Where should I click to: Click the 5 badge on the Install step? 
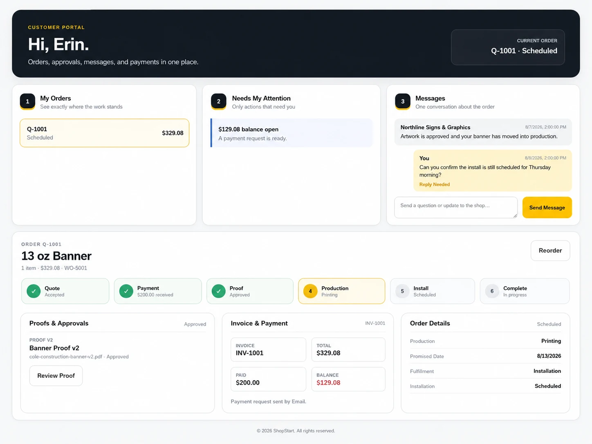tap(402, 291)
